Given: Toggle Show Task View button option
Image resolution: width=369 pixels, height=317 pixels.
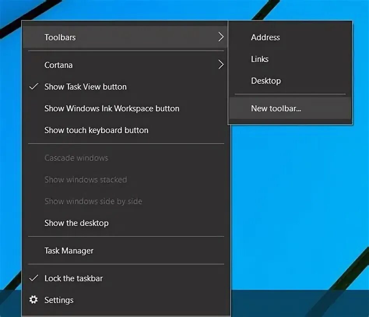Looking at the screenshot, I should point(126,87).
